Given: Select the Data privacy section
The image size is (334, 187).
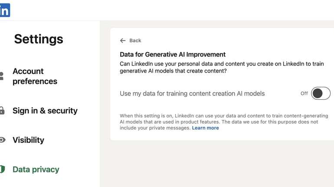Looking at the screenshot, I should pos(36,169).
